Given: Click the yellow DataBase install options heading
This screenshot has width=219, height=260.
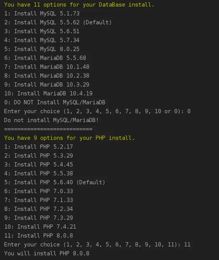Looking at the screenshot, I should [79, 5].
